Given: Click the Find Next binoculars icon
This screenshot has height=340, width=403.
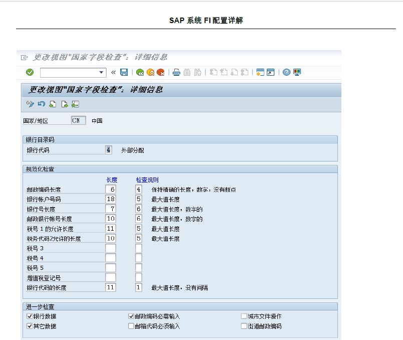Looking at the screenshot, I should coord(197,72).
